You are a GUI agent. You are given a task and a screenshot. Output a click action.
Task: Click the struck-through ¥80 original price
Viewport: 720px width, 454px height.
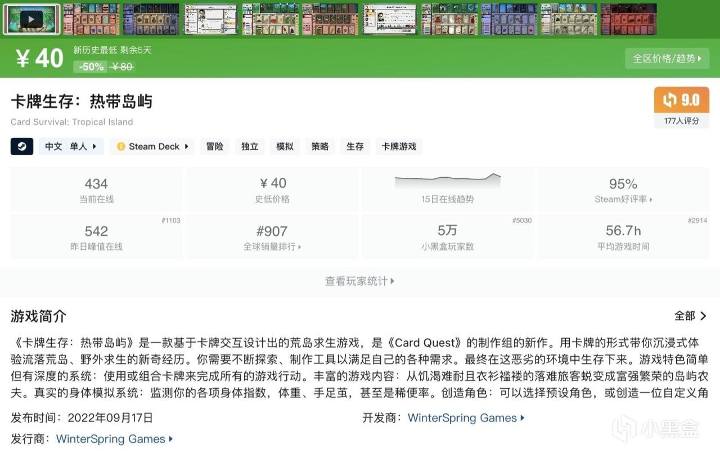(123, 66)
